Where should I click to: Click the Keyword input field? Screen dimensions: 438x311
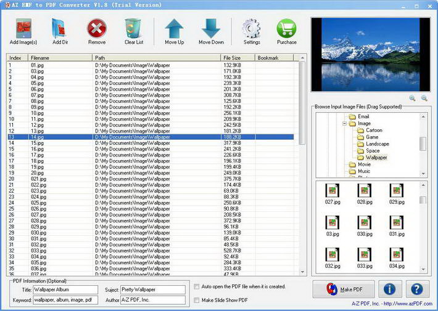[65, 300]
